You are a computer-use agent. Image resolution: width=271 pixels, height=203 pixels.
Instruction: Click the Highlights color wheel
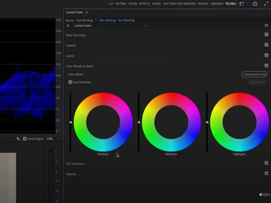click(239, 122)
